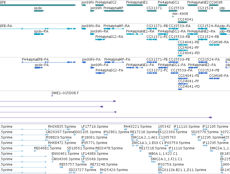This screenshot has width=230, height=174.
Task: Select EST EK122360.5prime
Action: (x=159, y=135)
